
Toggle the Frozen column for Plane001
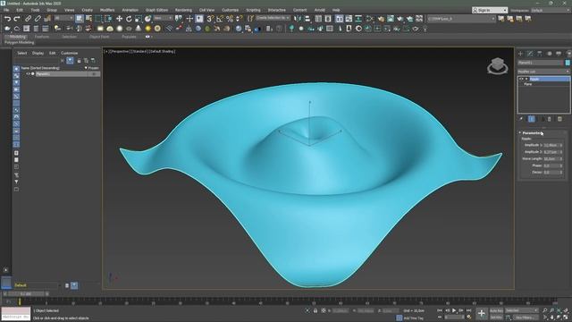(93, 73)
